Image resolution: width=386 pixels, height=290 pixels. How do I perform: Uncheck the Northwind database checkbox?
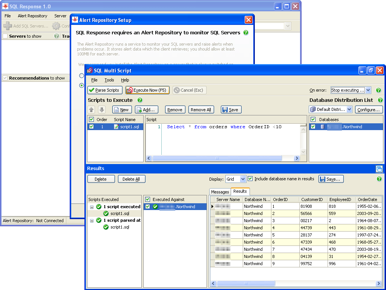click(313, 127)
